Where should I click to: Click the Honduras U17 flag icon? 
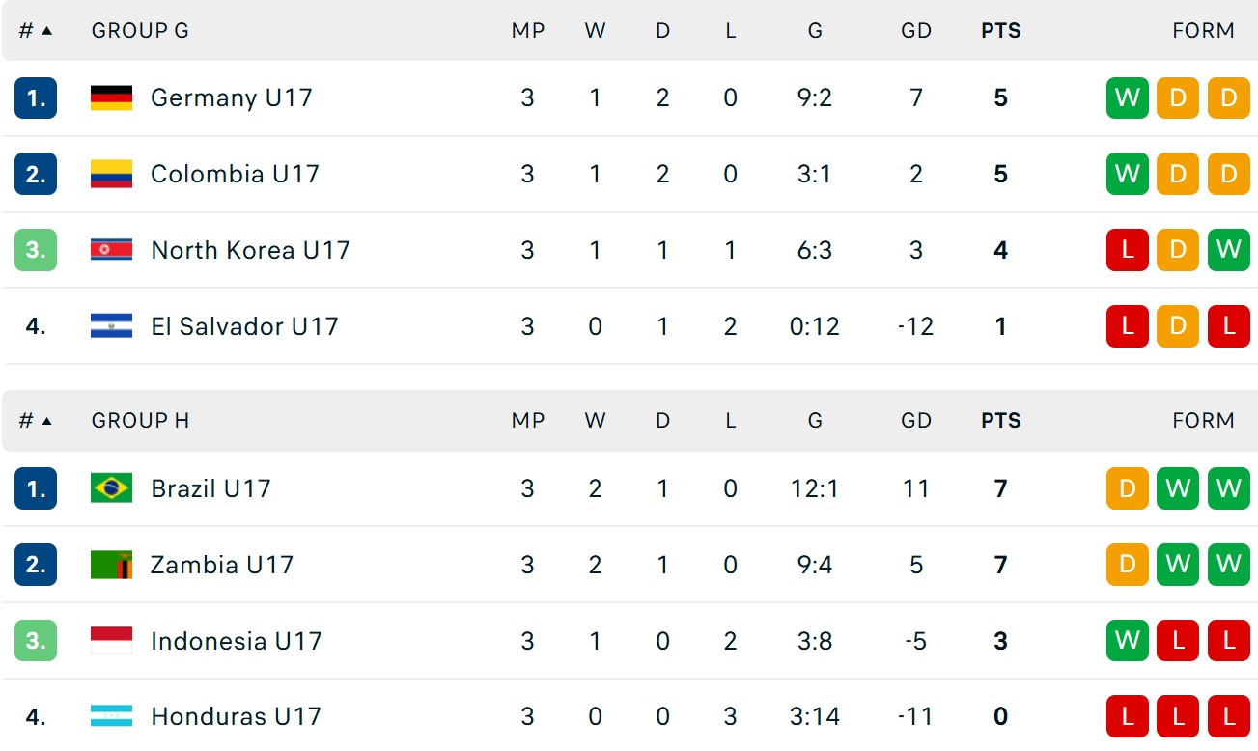point(111,716)
